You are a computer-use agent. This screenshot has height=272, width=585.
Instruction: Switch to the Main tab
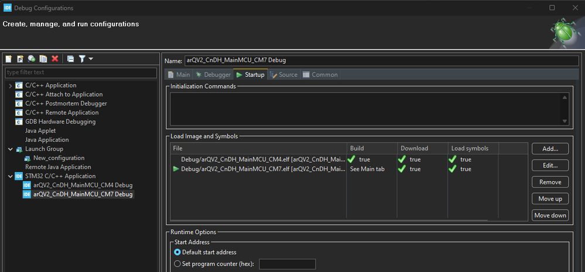[179, 74]
